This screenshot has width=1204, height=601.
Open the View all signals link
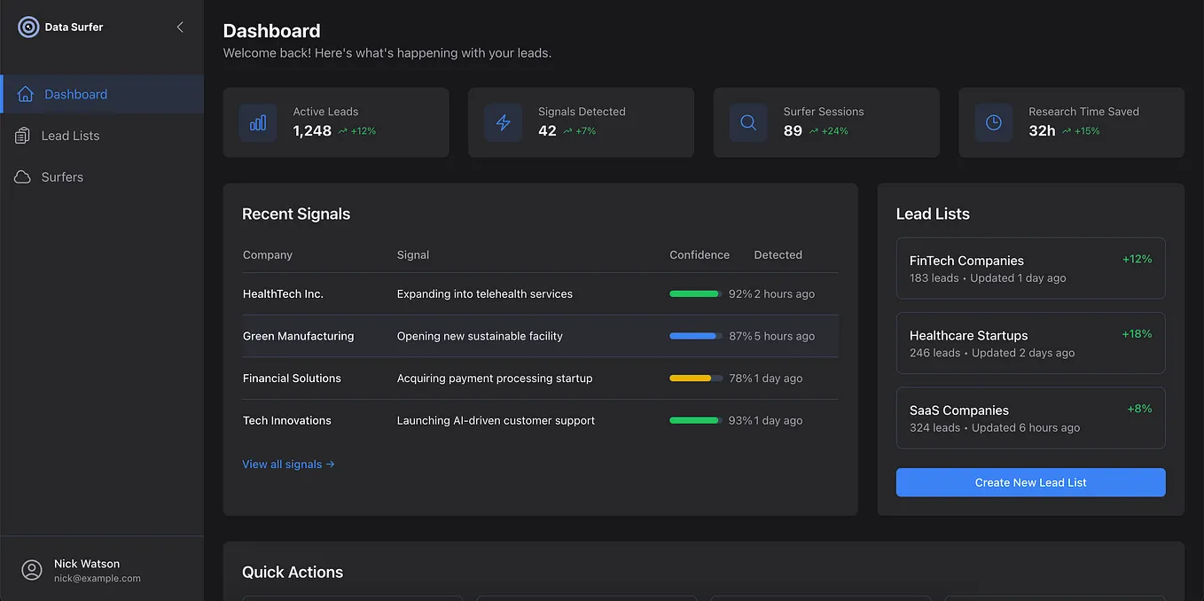(x=288, y=464)
